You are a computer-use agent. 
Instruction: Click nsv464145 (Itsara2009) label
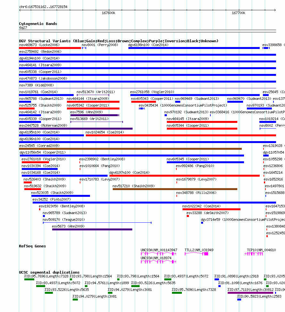click(188, 119)
